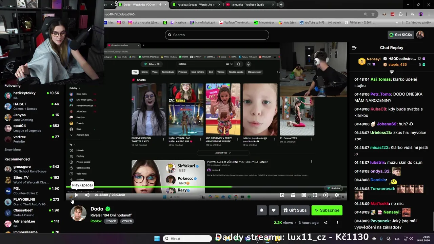434x244 pixels.
Task: Open Dodo's profile avatar
Action: [x=78, y=213]
